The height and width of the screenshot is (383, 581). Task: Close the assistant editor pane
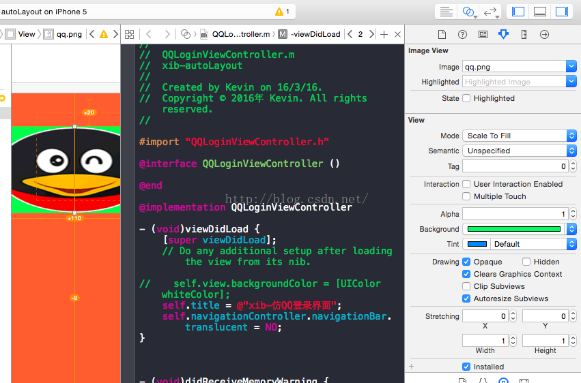[x=397, y=34]
